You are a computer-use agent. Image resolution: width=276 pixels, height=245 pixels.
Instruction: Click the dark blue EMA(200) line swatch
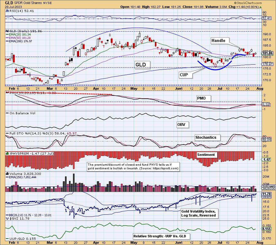[x=7, y=41]
